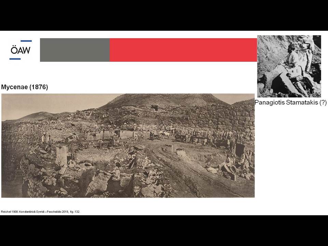Select the gray header bar segment

click(75, 50)
